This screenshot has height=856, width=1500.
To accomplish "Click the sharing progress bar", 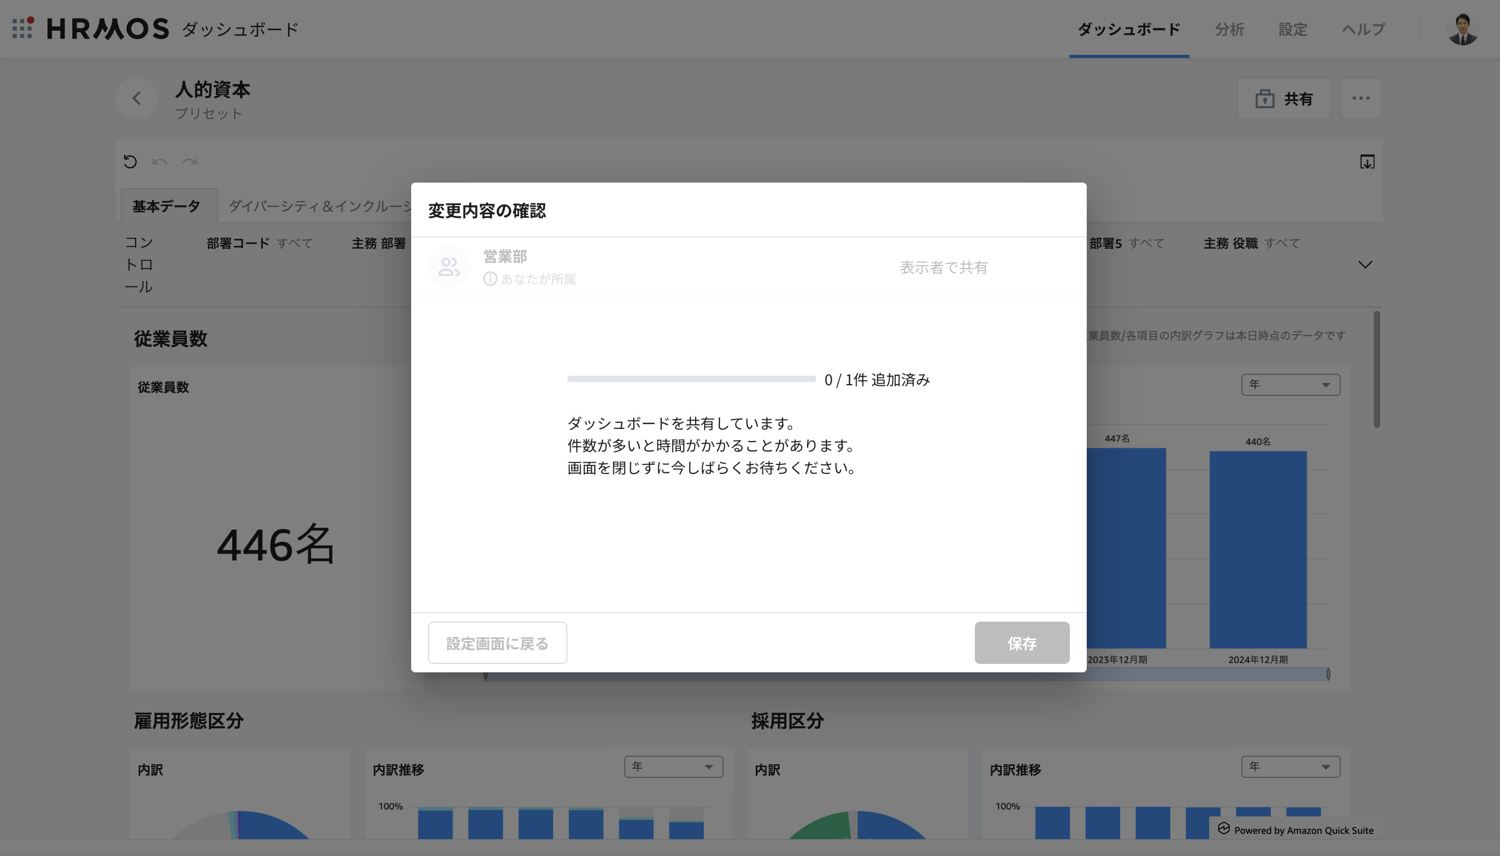I will (x=691, y=379).
